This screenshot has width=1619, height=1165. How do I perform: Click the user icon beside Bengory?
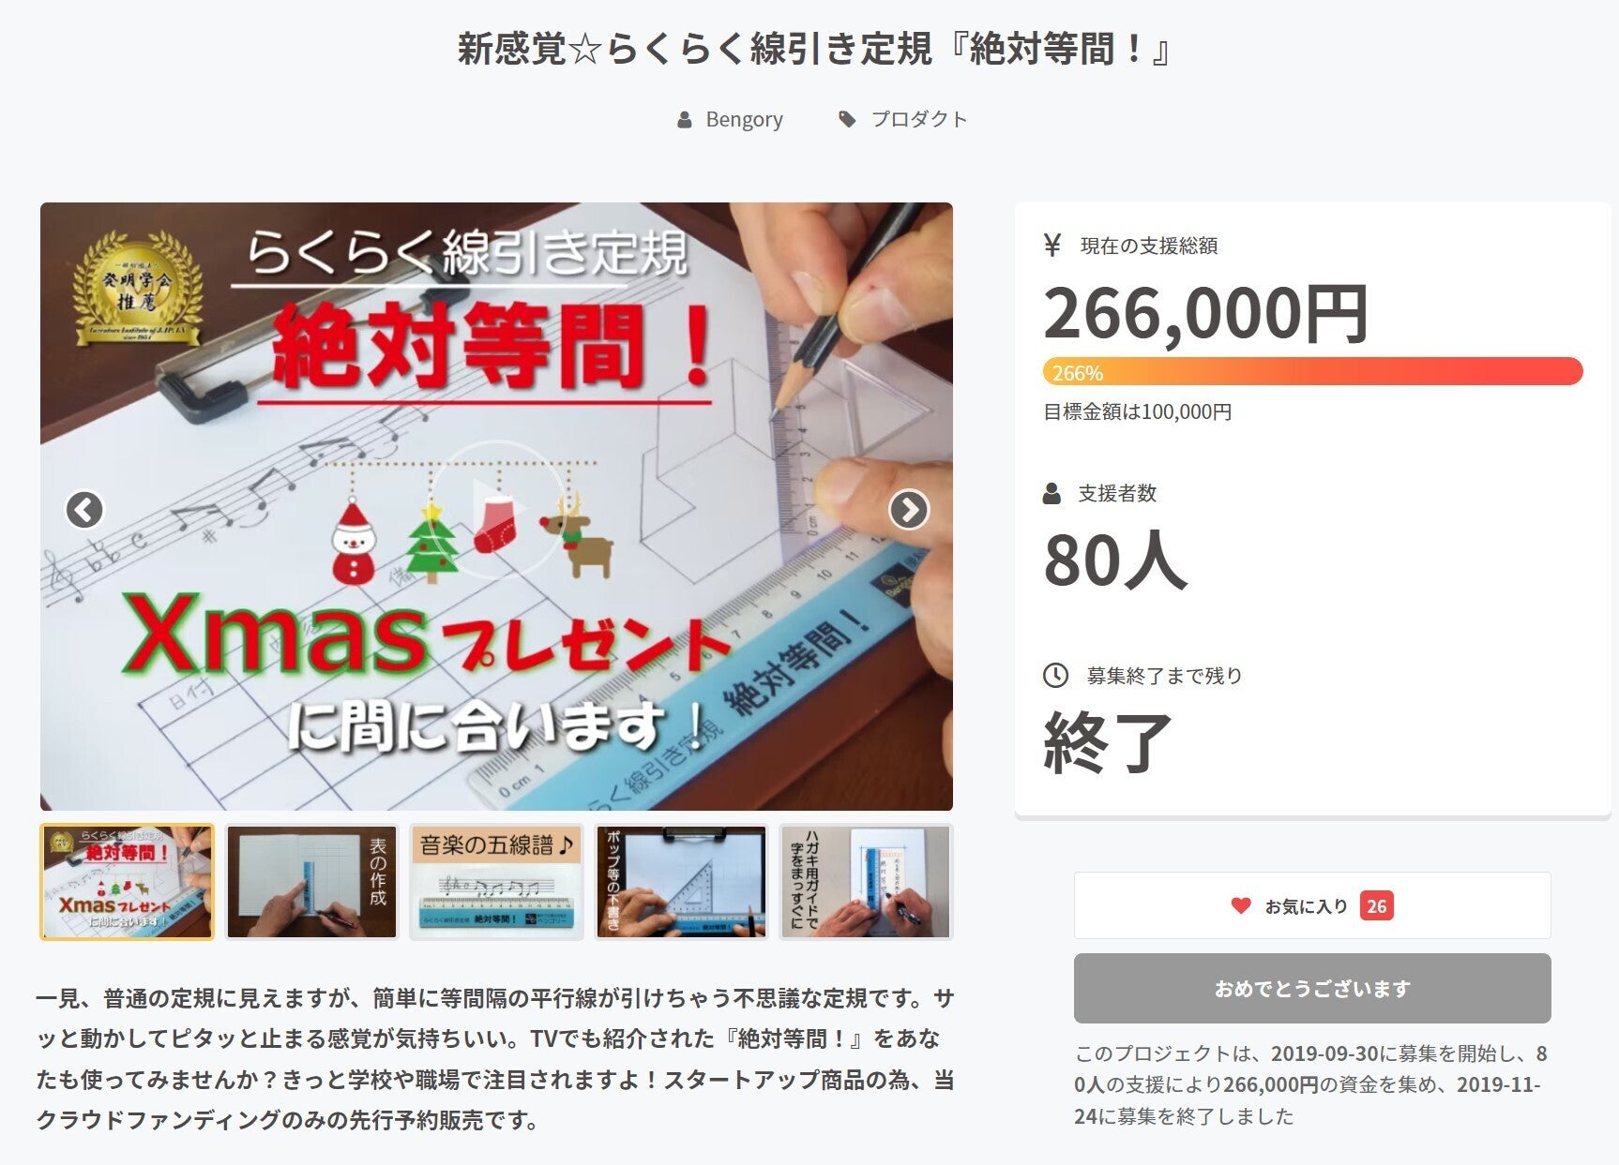(x=685, y=120)
